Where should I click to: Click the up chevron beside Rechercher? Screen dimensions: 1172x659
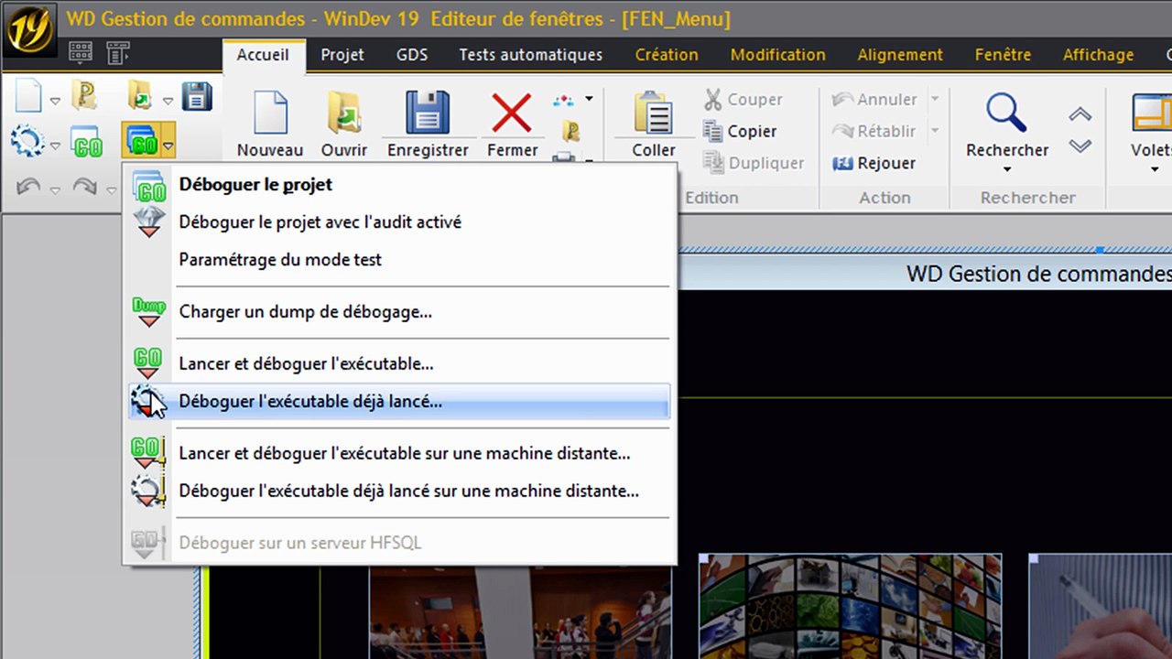click(x=1080, y=114)
